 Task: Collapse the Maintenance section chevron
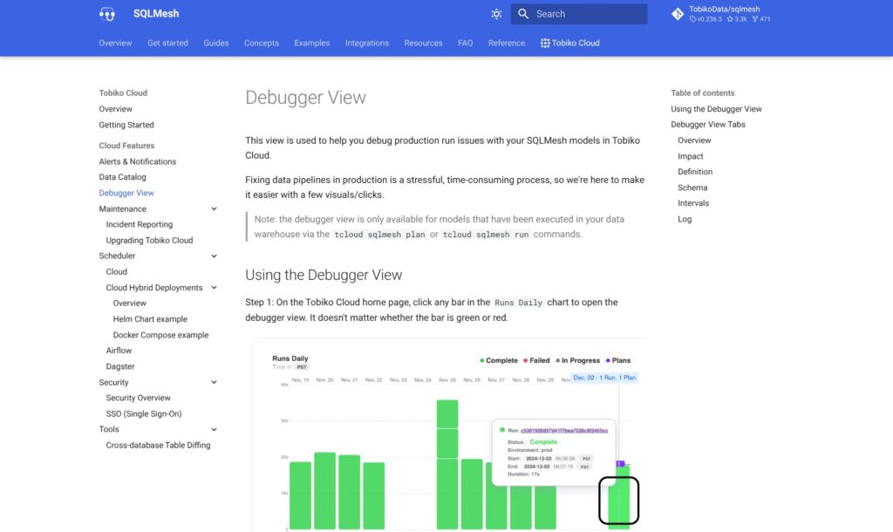[215, 209]
